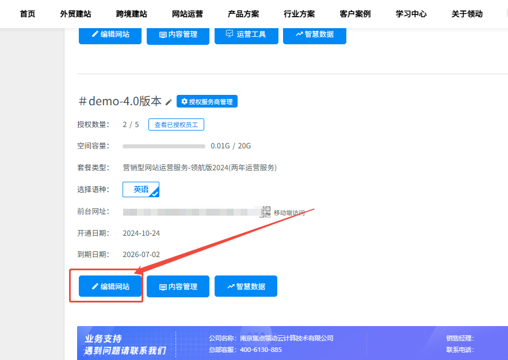
Task: Select the pencil icon on top 编辑网站 button
Action: [96, 35]
